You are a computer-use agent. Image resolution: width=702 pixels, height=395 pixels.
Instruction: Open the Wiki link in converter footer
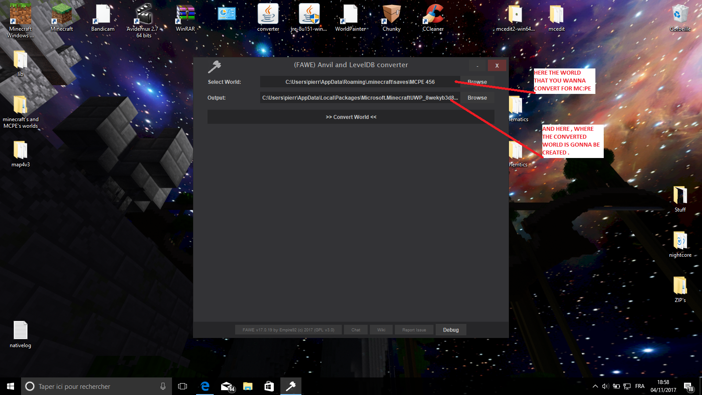(381, 330)
